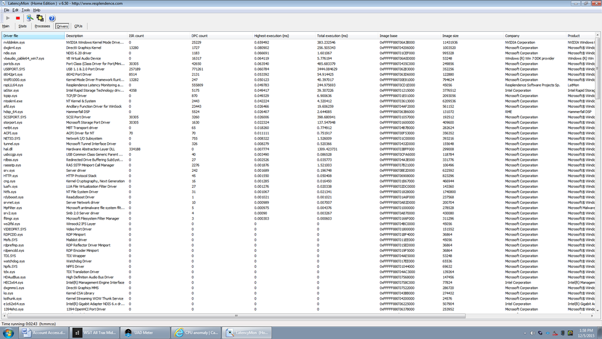The image size is (602, 339).
Task: Click the green Start monitoring play icon
Action: (8, 18)
